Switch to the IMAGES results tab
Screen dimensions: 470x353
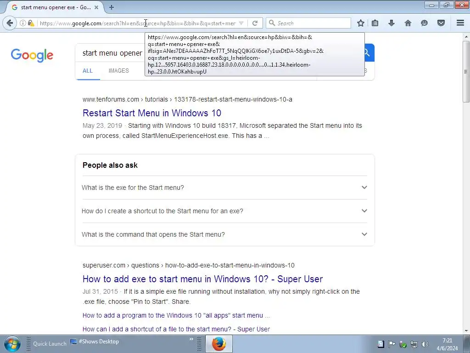pos(119,71)
